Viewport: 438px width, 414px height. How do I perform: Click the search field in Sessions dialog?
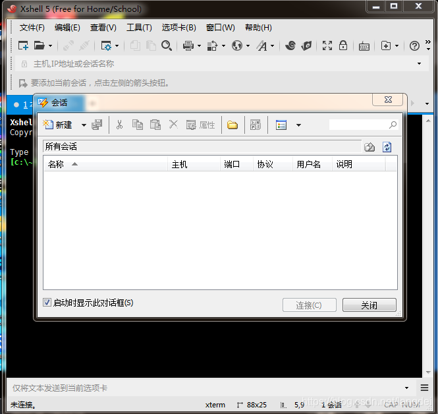click(364, 125)
